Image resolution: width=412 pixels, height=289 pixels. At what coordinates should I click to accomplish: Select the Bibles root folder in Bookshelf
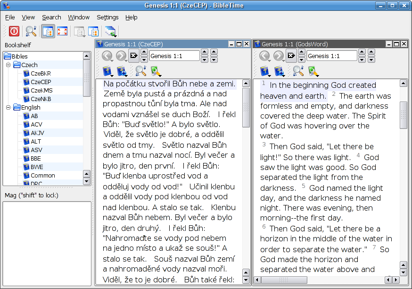(x=16, y=56)
